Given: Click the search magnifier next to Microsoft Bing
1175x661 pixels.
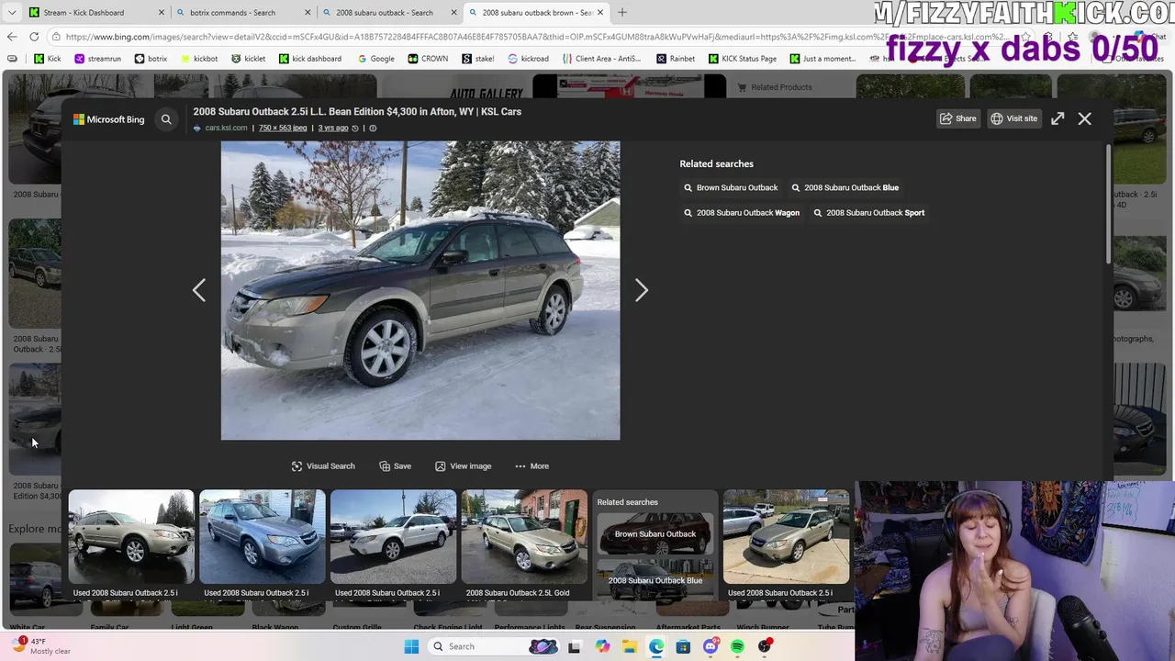Looking at the screenshot, I should tap(166, 119).
